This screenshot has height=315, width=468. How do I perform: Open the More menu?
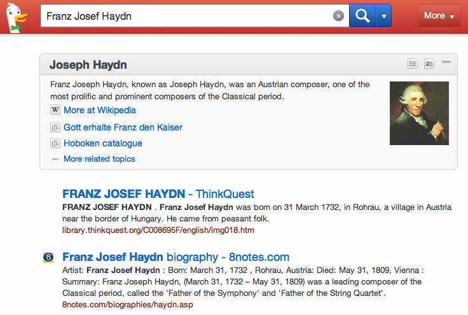click(439, 16)
